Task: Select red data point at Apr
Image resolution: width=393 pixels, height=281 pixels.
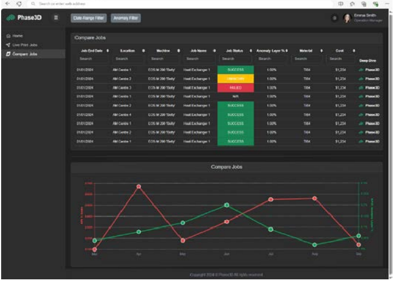Action: tap(139, 187)
